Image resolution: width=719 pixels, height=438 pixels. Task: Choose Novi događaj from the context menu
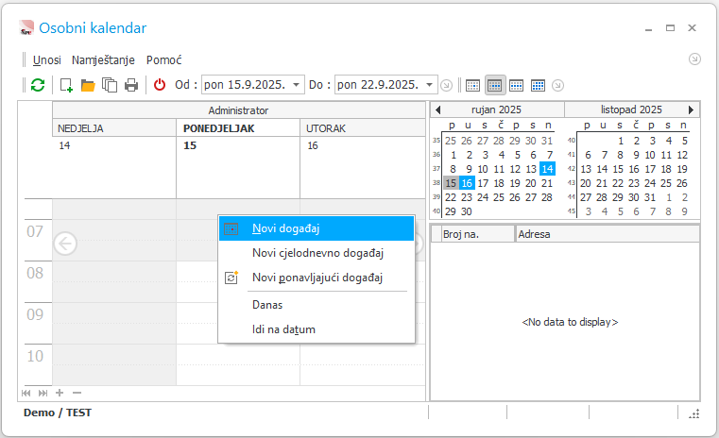(x=317, y=228)
